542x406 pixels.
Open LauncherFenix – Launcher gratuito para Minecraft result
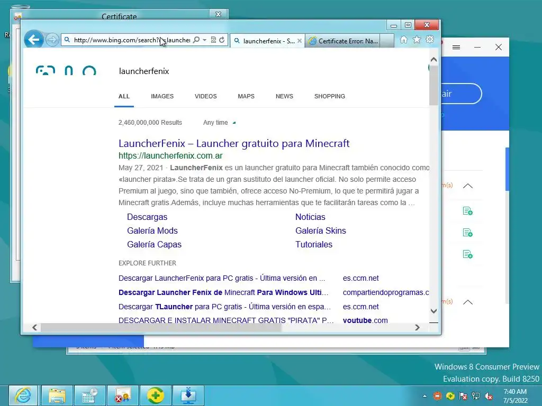234,143
